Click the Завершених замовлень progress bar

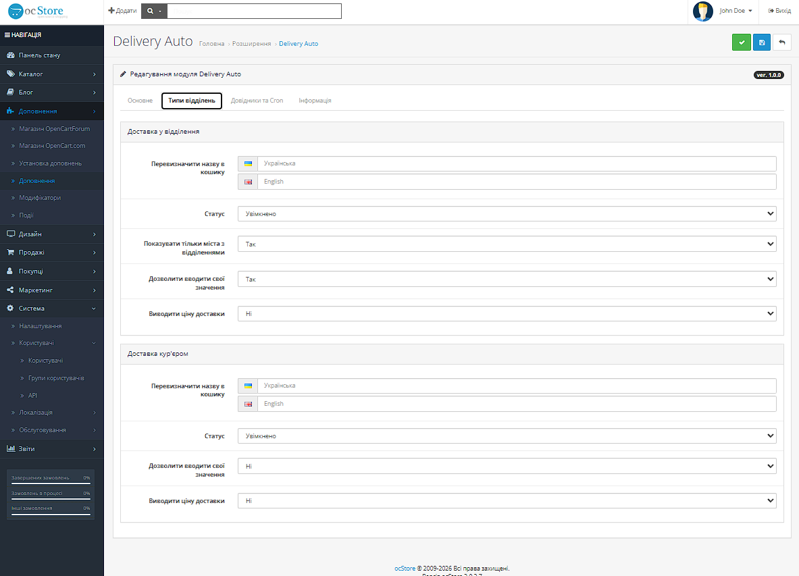[51, 483]
